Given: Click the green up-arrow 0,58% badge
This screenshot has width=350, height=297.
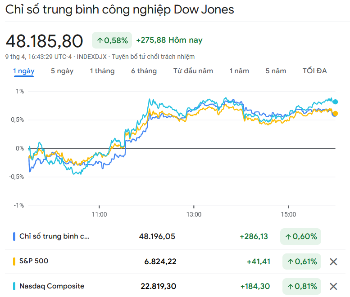Looking at the screenshot, I should point(112,40).
